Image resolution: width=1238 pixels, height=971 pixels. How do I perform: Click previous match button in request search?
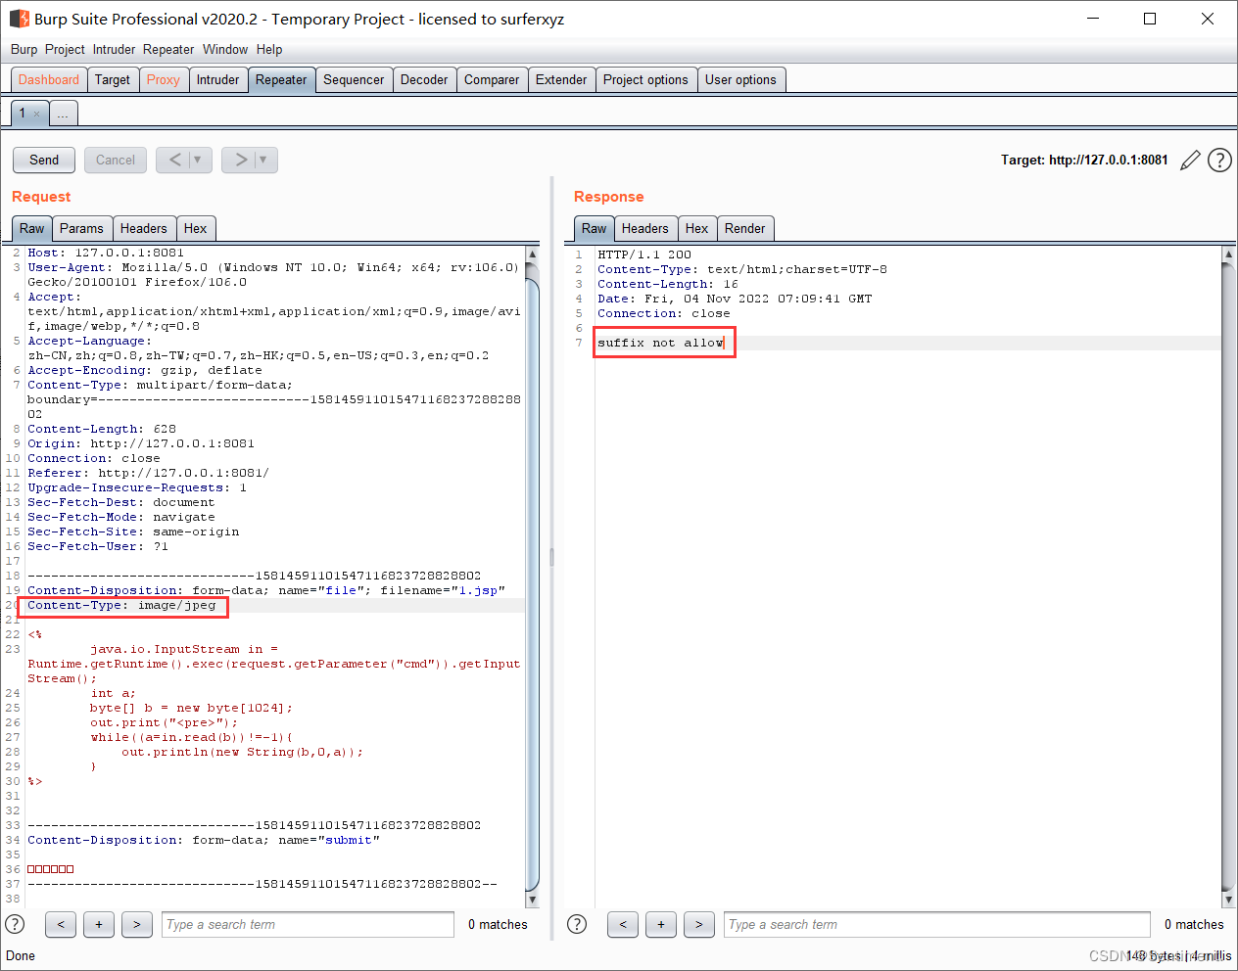(x=61, y=924)
